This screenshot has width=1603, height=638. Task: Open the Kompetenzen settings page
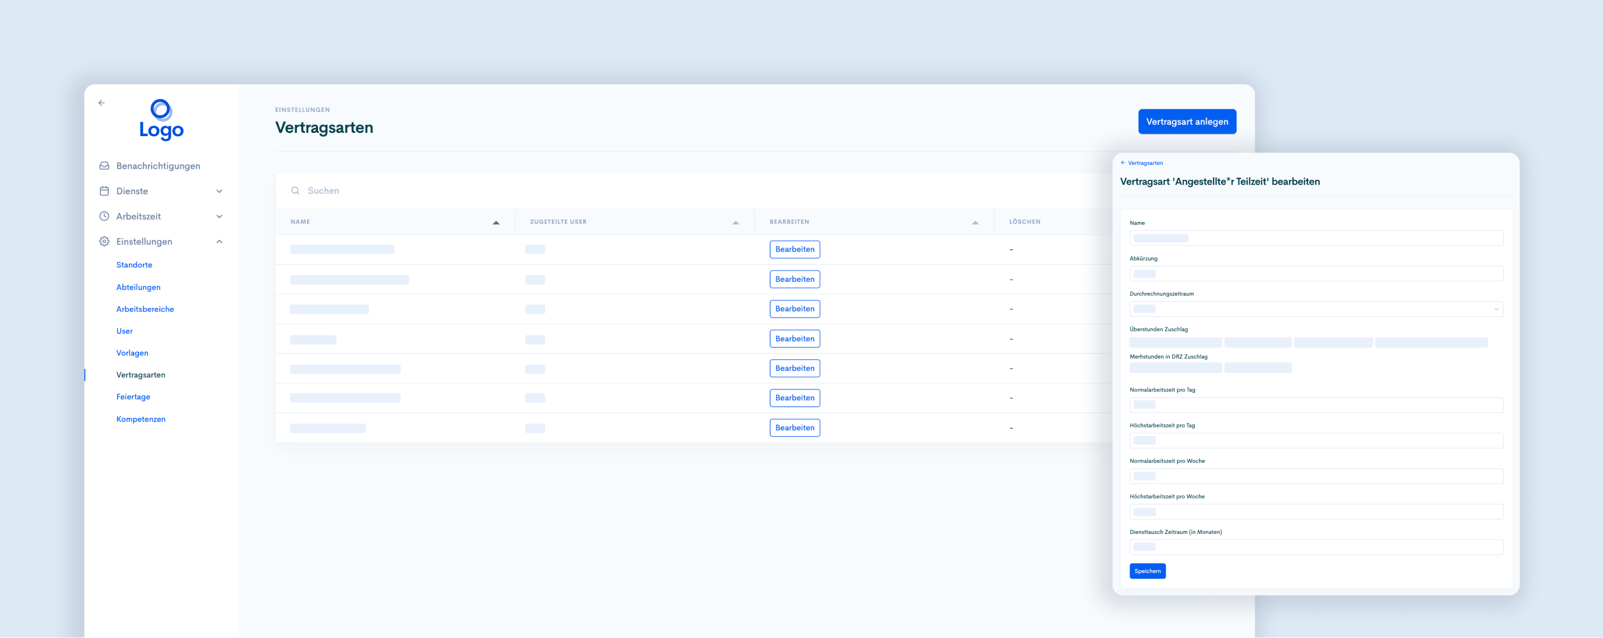[x=141, y=419]
